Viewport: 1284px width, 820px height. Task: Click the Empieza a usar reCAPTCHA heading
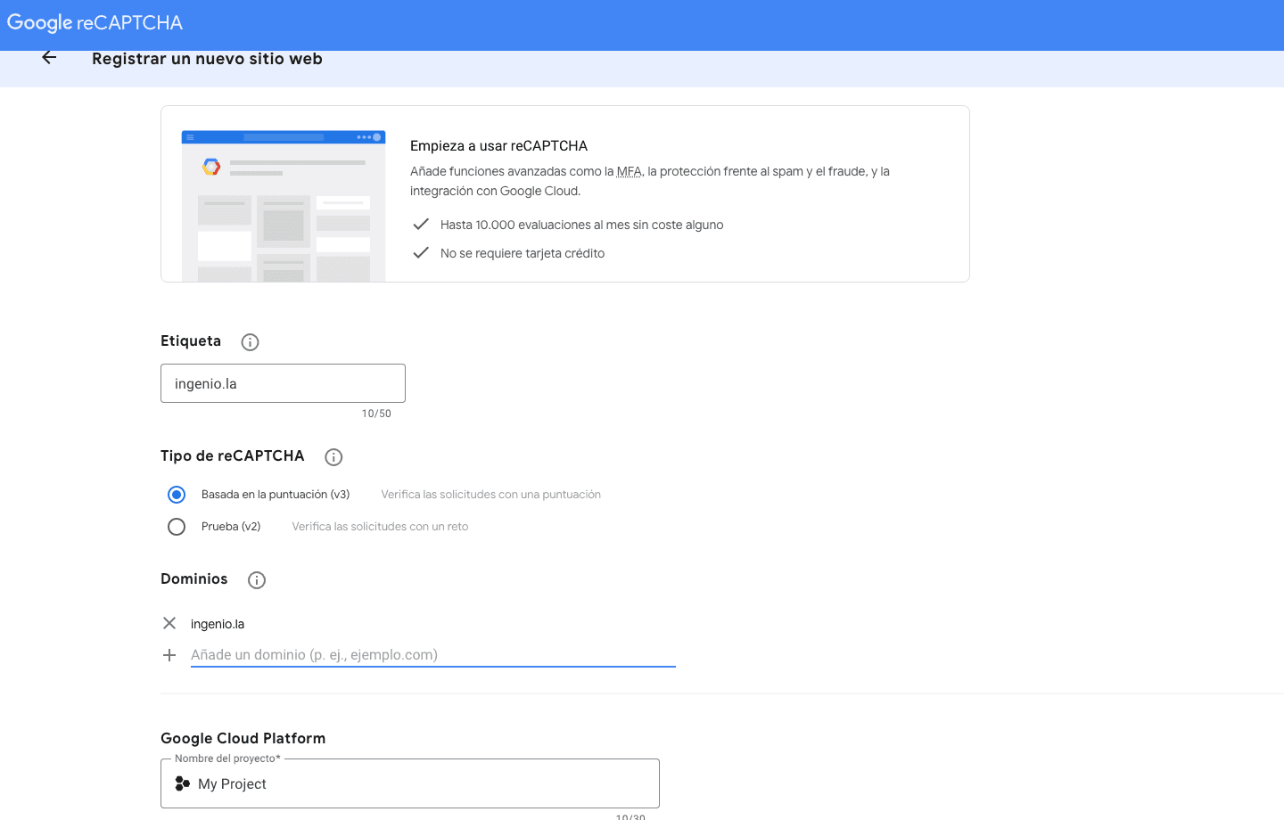498,146
